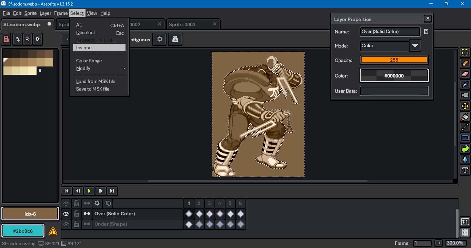Click the play animation button
Viewport: 471px width, 248px height.
tap(89, 191)
